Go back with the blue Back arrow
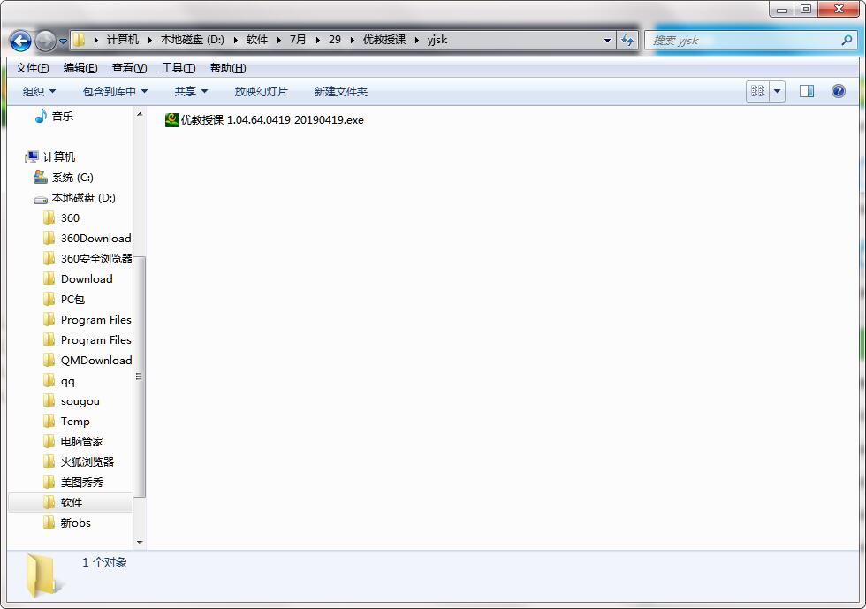 point(20,41)
